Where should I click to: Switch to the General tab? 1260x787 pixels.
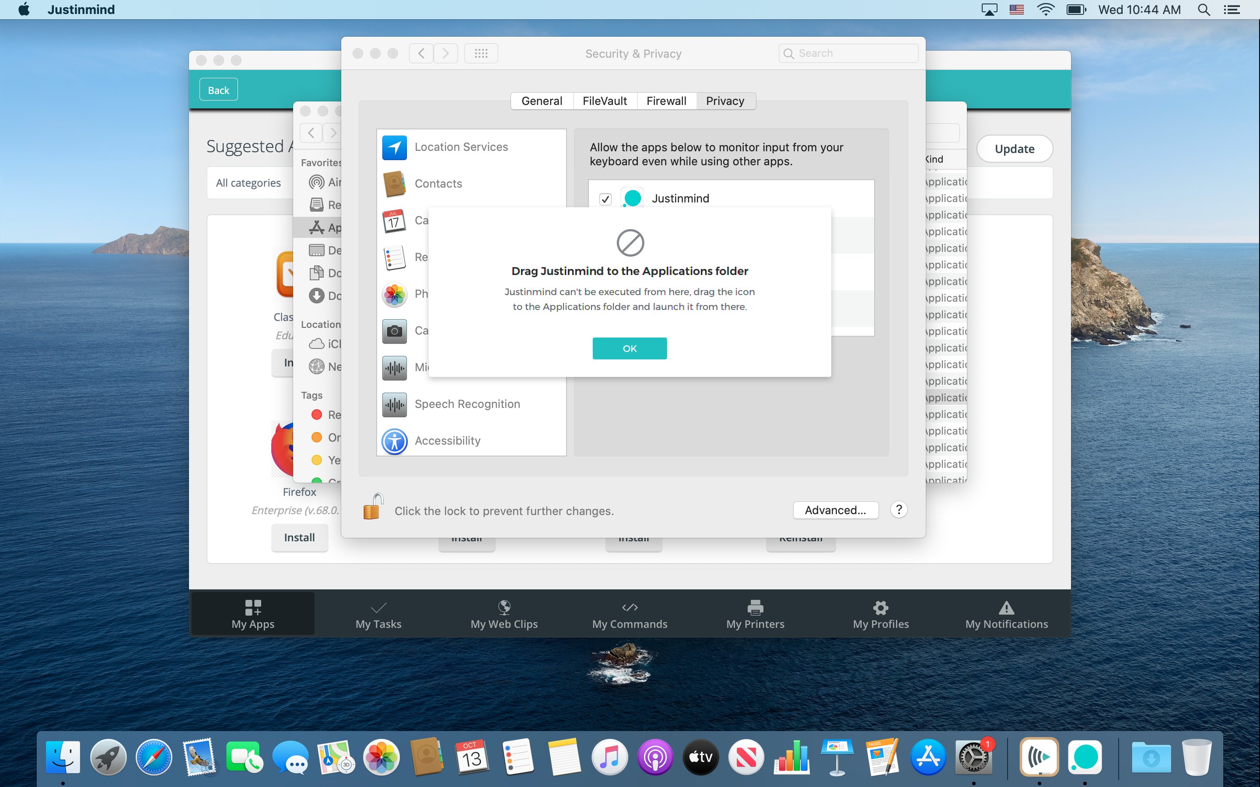(x=542, y=101)
